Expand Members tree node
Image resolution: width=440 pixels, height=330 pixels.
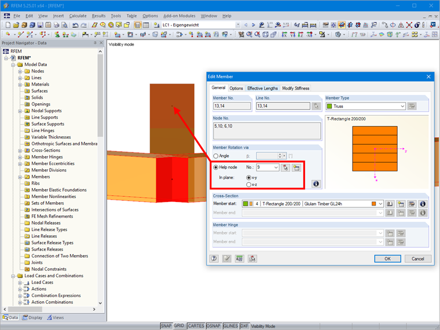click(20, 177)
